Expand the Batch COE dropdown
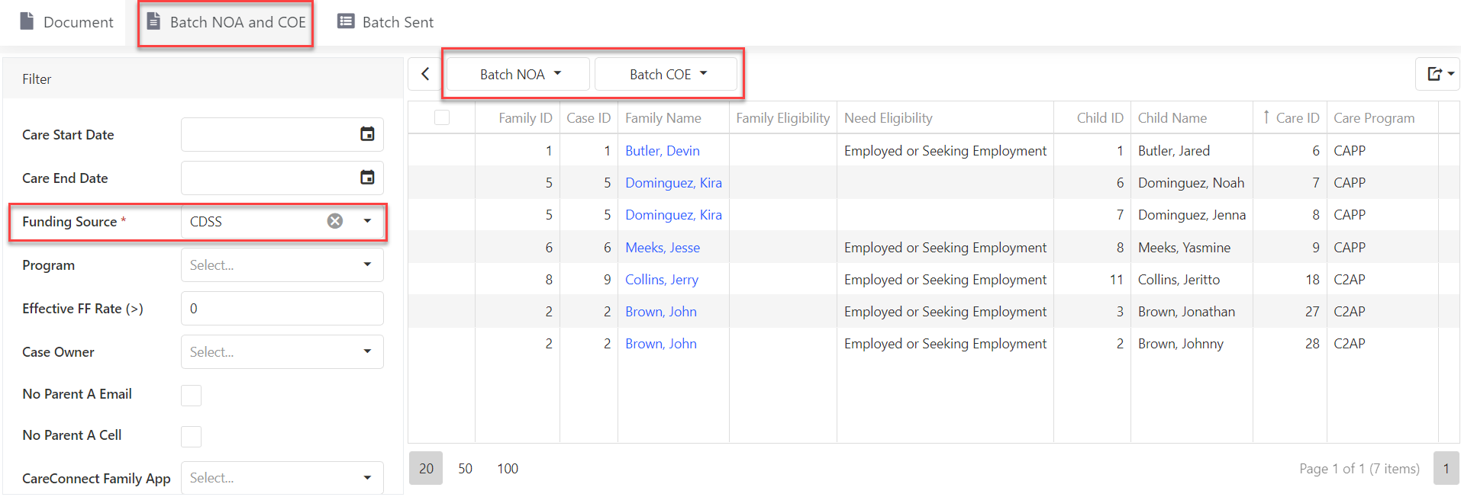 (x=666, y=74)
